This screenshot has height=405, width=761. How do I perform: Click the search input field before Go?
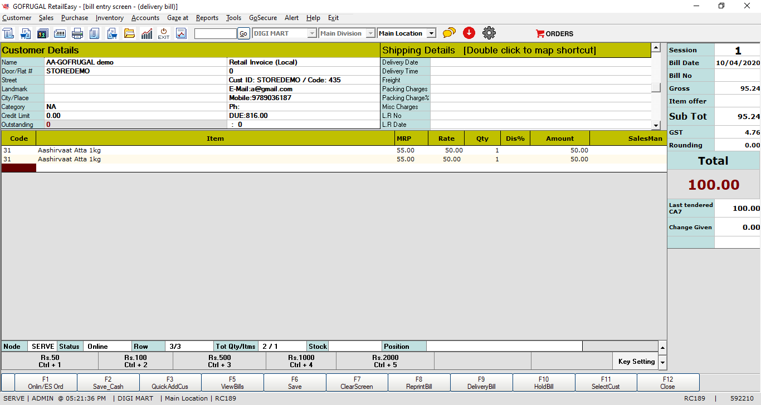[x=215, y=33]
